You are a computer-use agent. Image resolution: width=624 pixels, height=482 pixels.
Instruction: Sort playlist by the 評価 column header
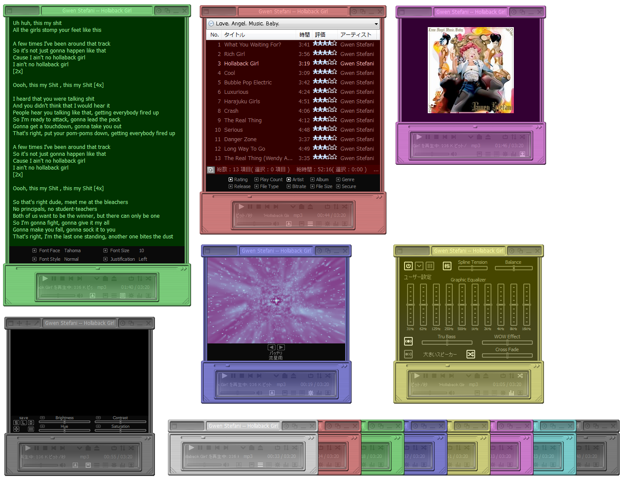[x=325, y=34]
